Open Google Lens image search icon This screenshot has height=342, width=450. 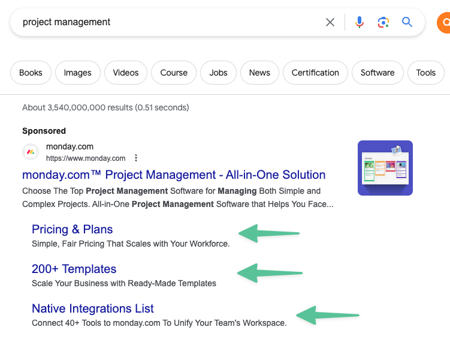tap(383, 22)
